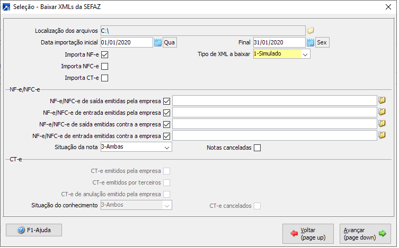Click the folder icon beside Localização dos arquivos
Viewport: 399px width, 248px height.
[x=311, y=30]
